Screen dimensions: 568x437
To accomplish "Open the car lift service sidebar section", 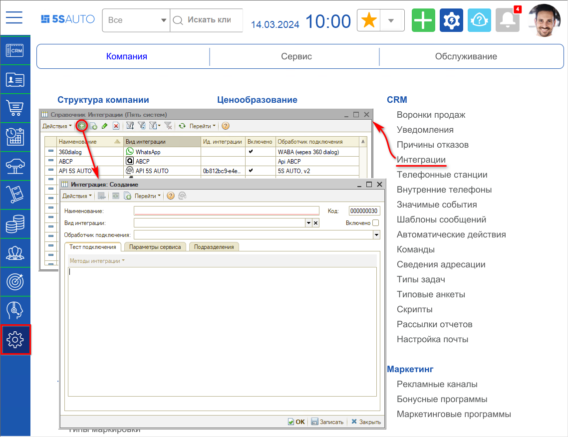I will click(x=15, y=166).
